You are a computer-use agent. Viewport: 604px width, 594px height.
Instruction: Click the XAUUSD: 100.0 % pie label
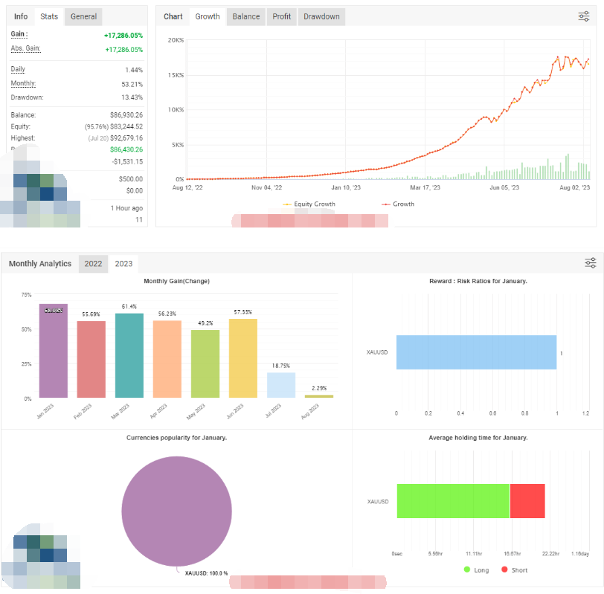tap(206, 573)
